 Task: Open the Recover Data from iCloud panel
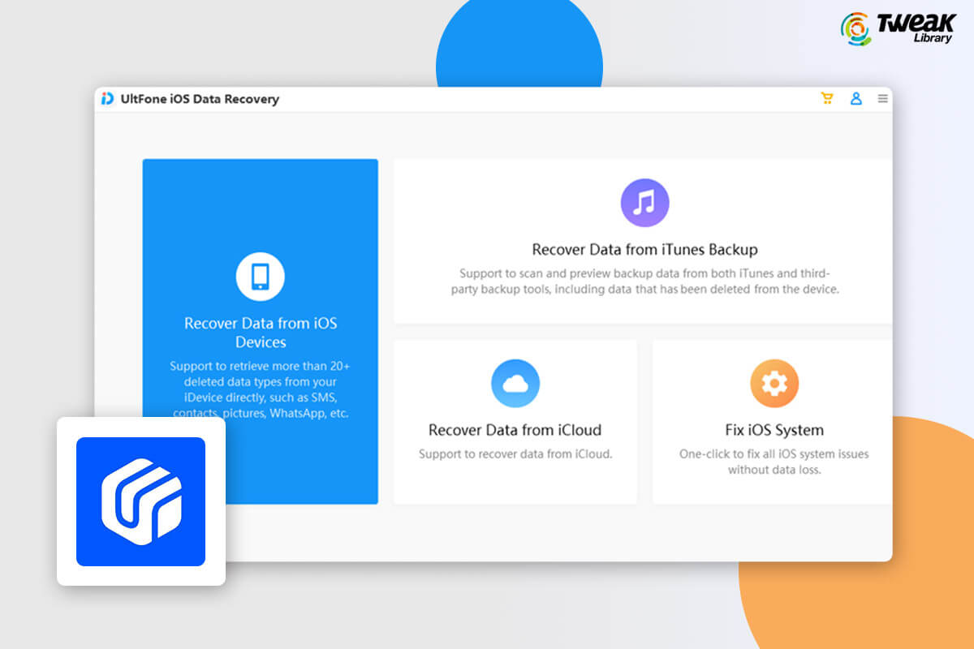pyautogui.click(x=515, y=422)
